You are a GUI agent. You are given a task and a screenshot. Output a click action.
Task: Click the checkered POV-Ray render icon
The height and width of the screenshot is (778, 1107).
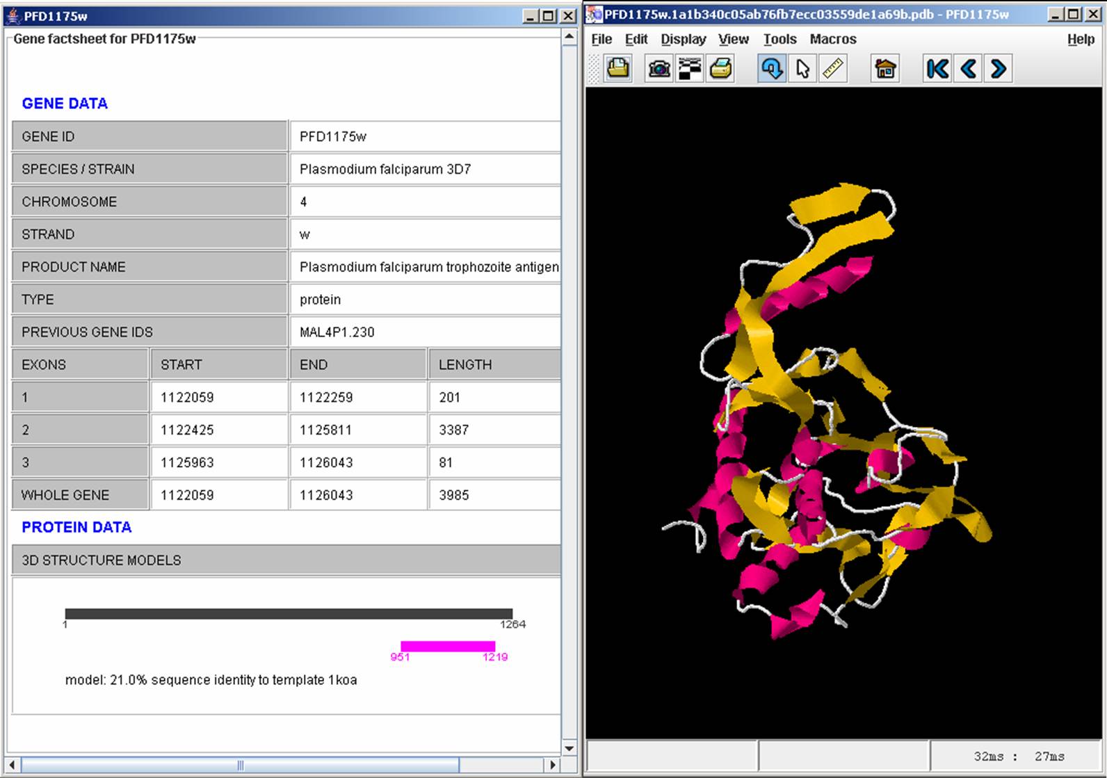pyautogui.click(x=690, y=69)
